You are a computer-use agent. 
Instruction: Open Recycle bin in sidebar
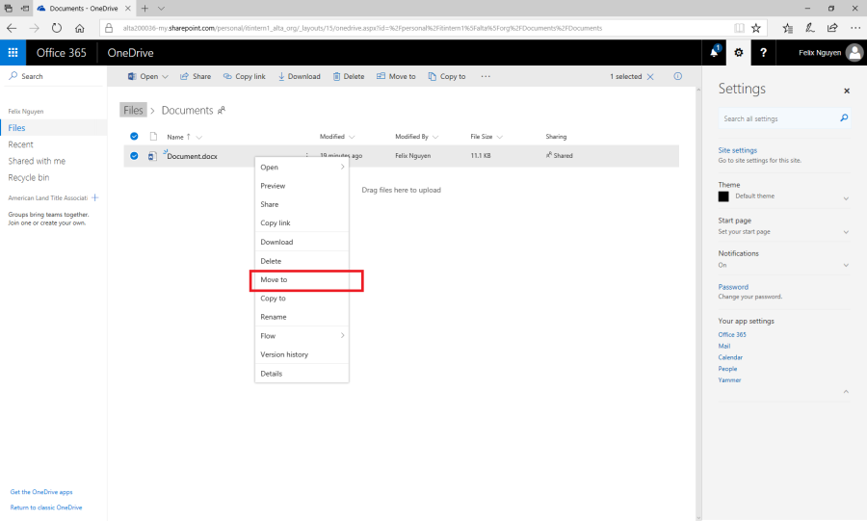click(x=29, y=177)
